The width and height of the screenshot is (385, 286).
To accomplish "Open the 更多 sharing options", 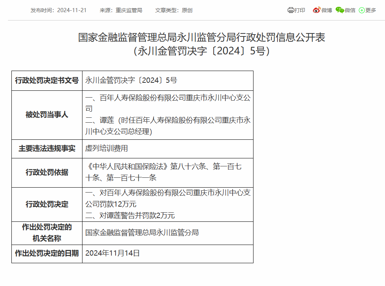I will coord(371,10).
